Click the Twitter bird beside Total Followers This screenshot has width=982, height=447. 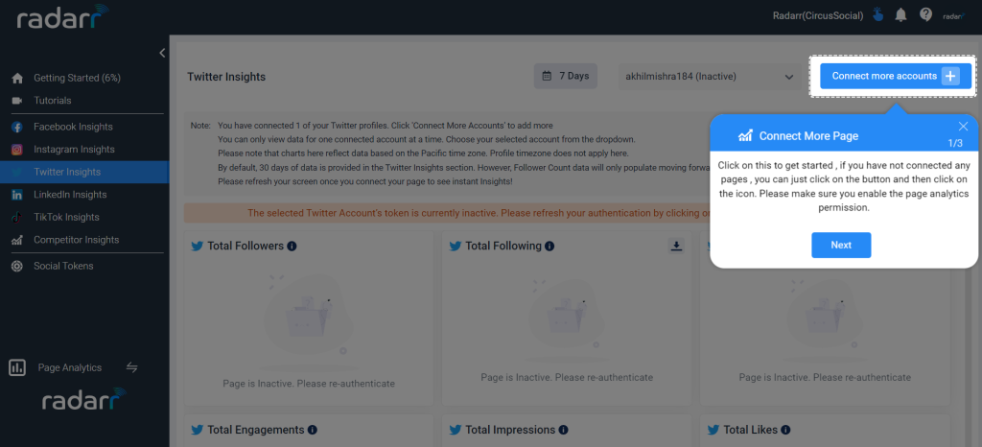[x=198, y=246]
